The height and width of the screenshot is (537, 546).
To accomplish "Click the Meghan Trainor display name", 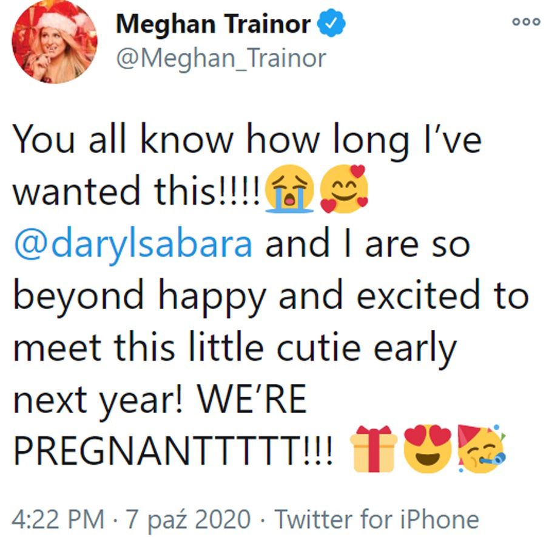I will coord(213,24).
